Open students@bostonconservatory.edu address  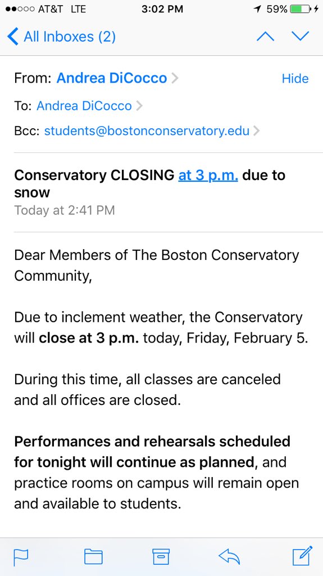(x=147, y=130)
